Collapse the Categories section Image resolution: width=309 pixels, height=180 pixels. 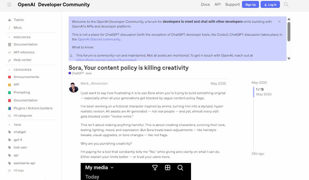[9, 70]
